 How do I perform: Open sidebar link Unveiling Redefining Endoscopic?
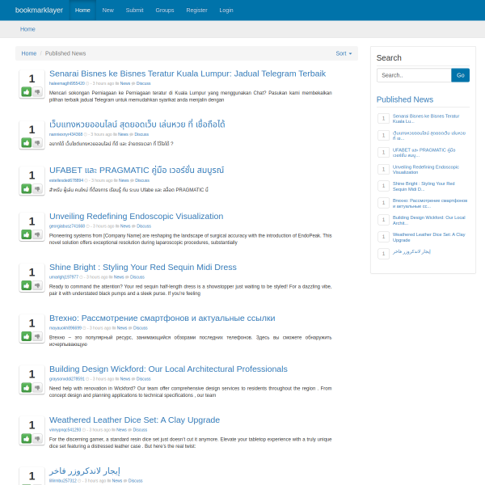(426, 170)
